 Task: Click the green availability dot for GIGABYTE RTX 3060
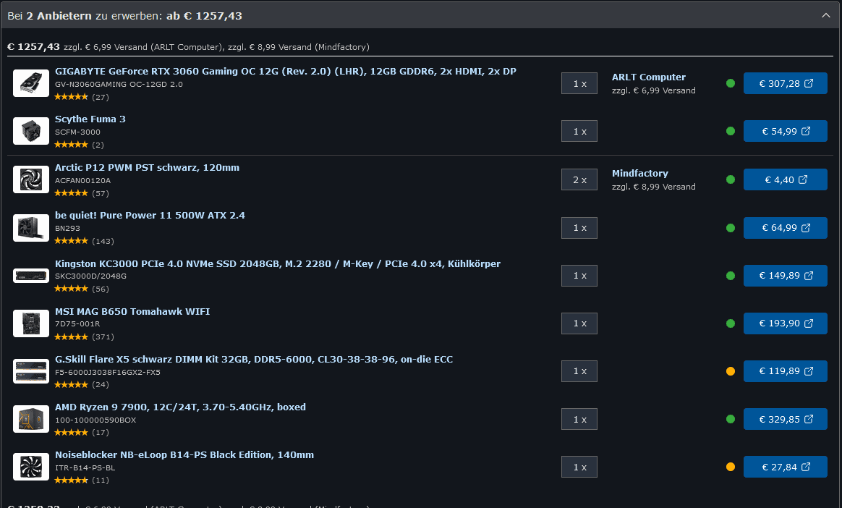coord(731,83)
